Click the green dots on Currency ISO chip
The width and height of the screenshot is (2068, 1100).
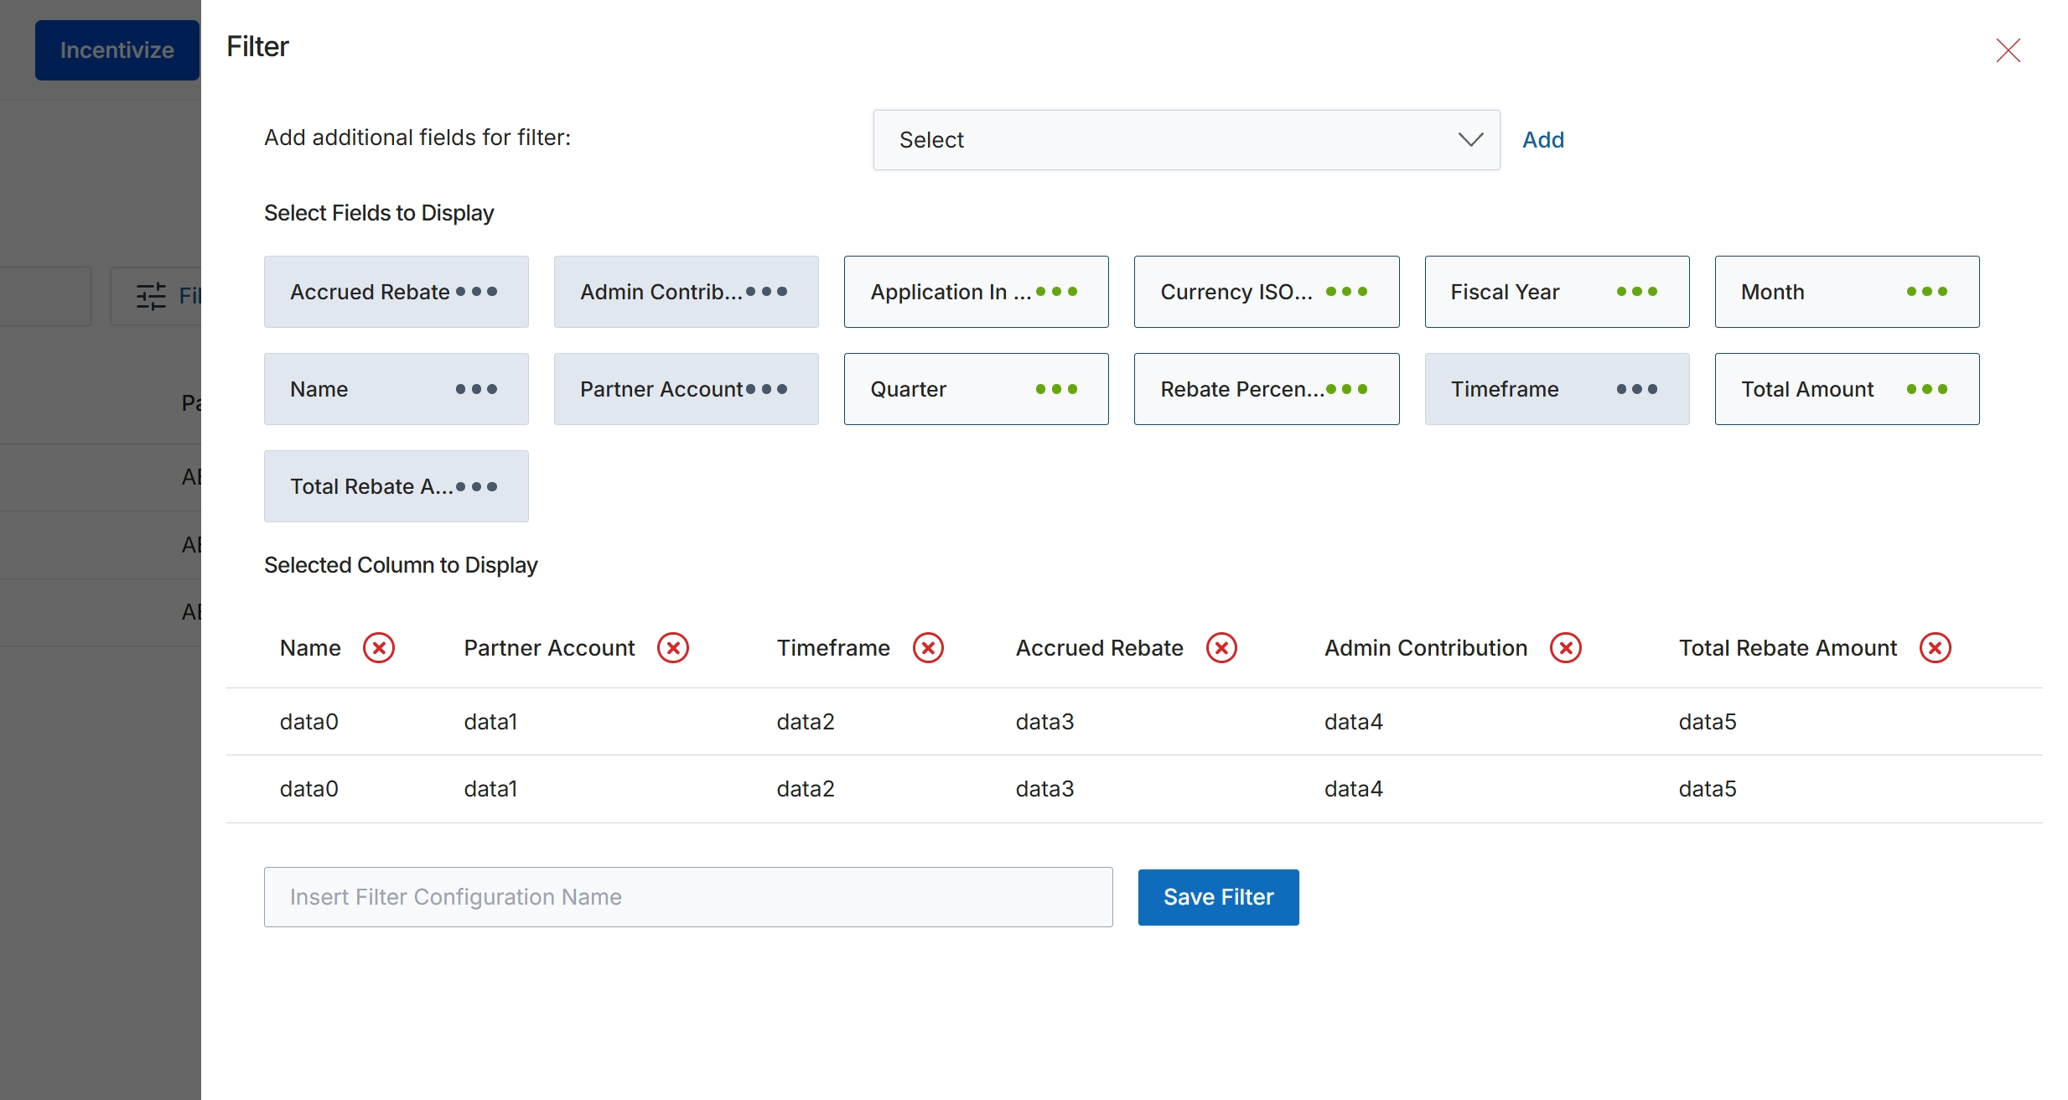[1346, 292]
